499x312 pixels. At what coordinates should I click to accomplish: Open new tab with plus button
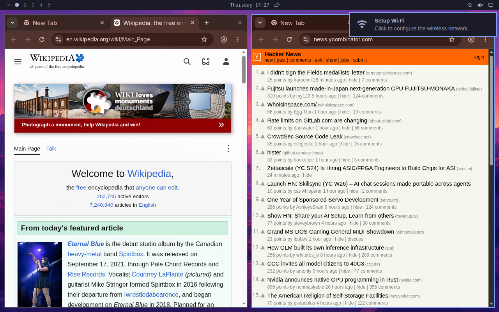tap(207, 23)
